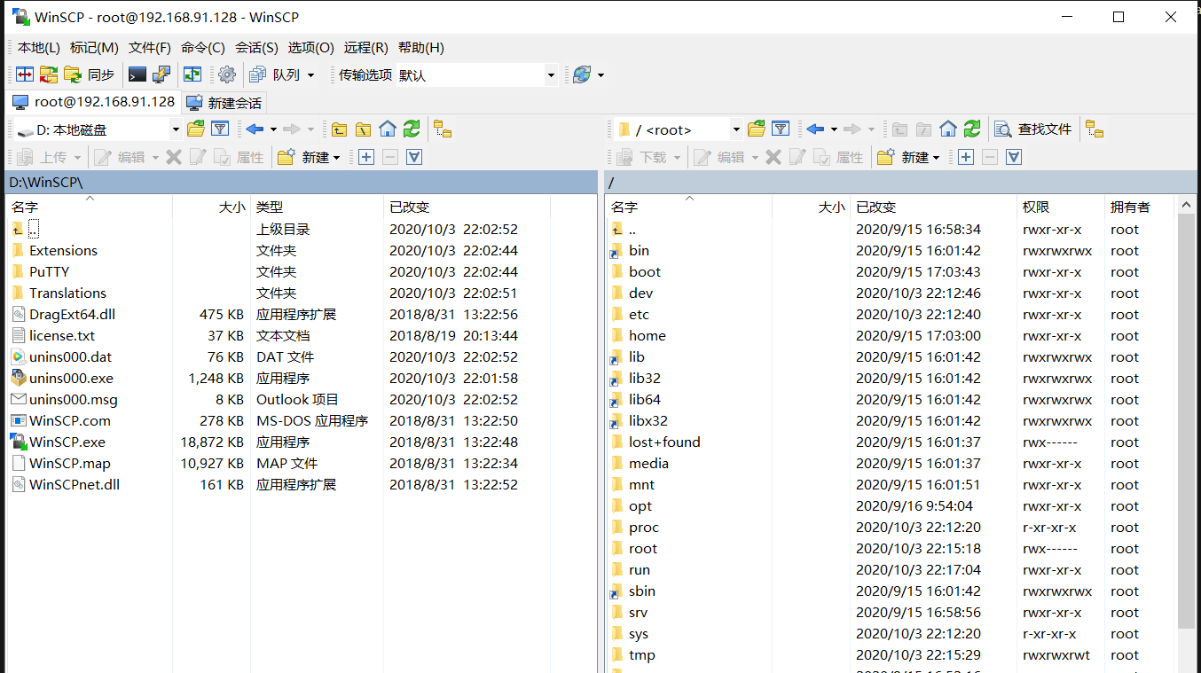Refresh the remote panel

point(972,129)
